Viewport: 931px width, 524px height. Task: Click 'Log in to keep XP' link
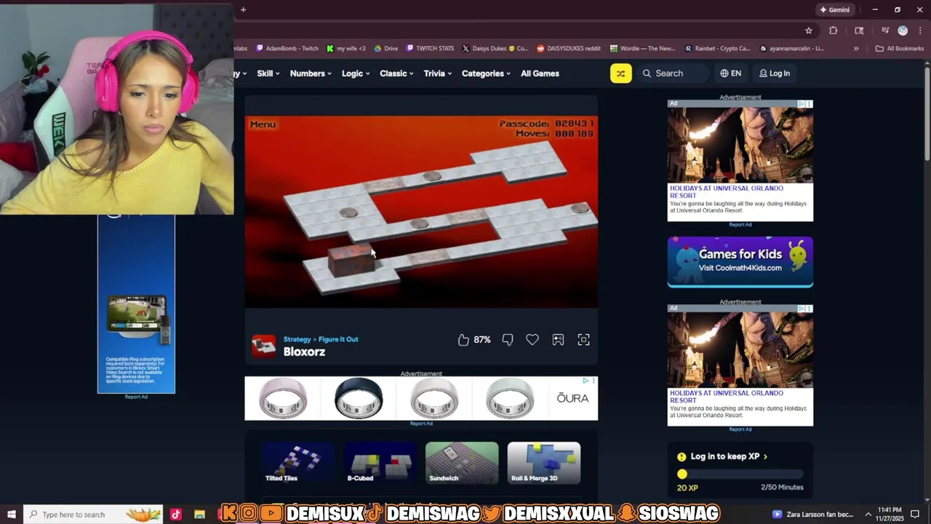(x=729, y=456)
